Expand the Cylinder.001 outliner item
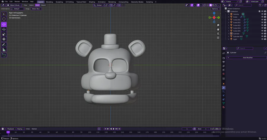The width and height of the screenshot is (267, 140). tap(228, 36)
